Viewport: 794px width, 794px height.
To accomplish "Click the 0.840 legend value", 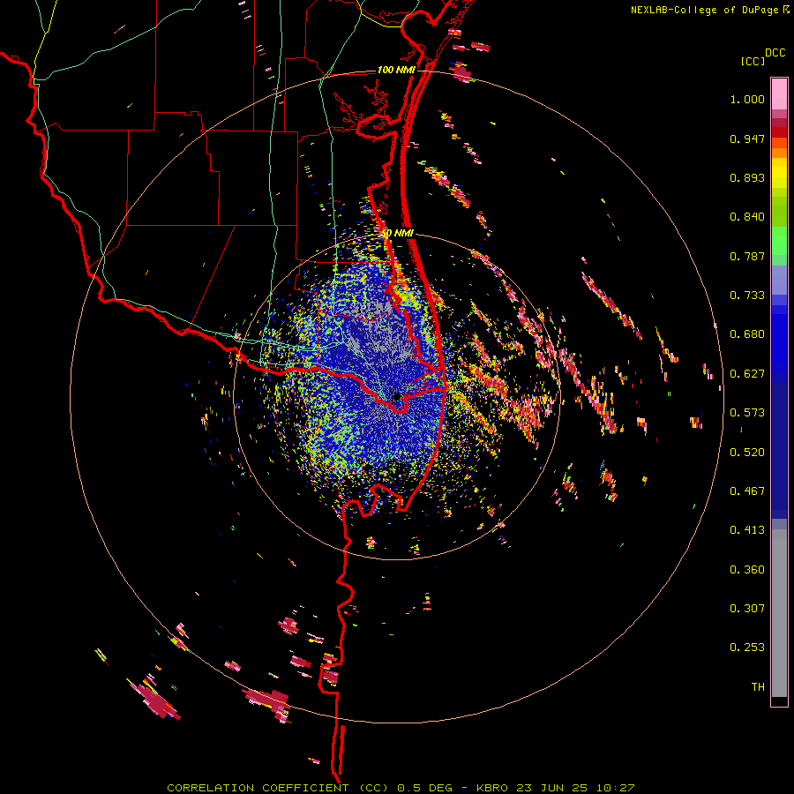I will point(747,217).
